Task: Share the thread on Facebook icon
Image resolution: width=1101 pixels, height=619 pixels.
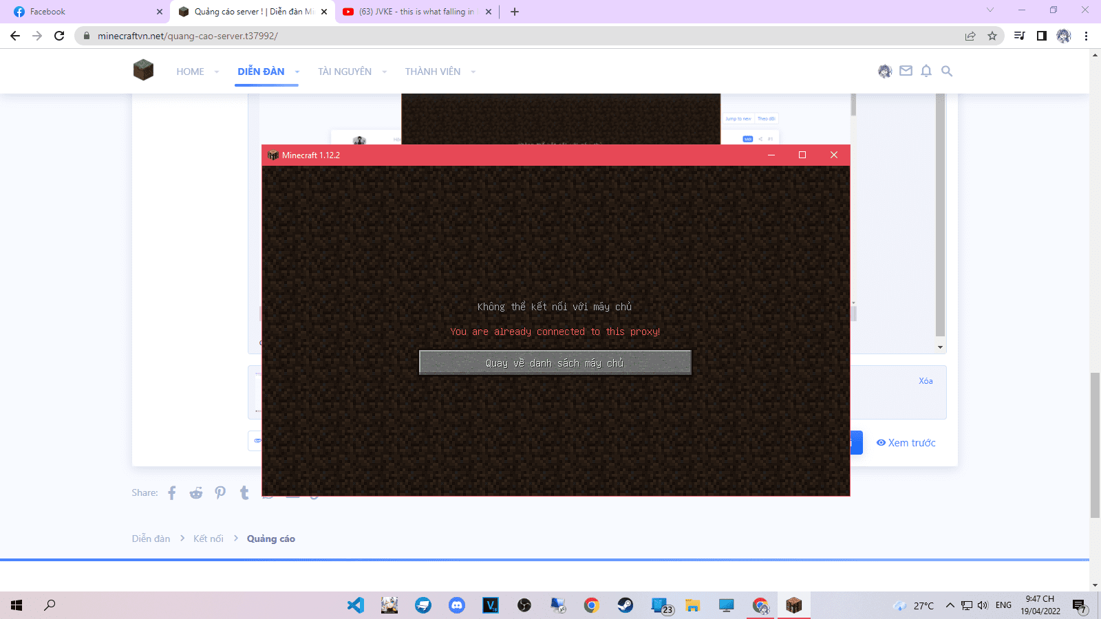Action: coord(172,492)
